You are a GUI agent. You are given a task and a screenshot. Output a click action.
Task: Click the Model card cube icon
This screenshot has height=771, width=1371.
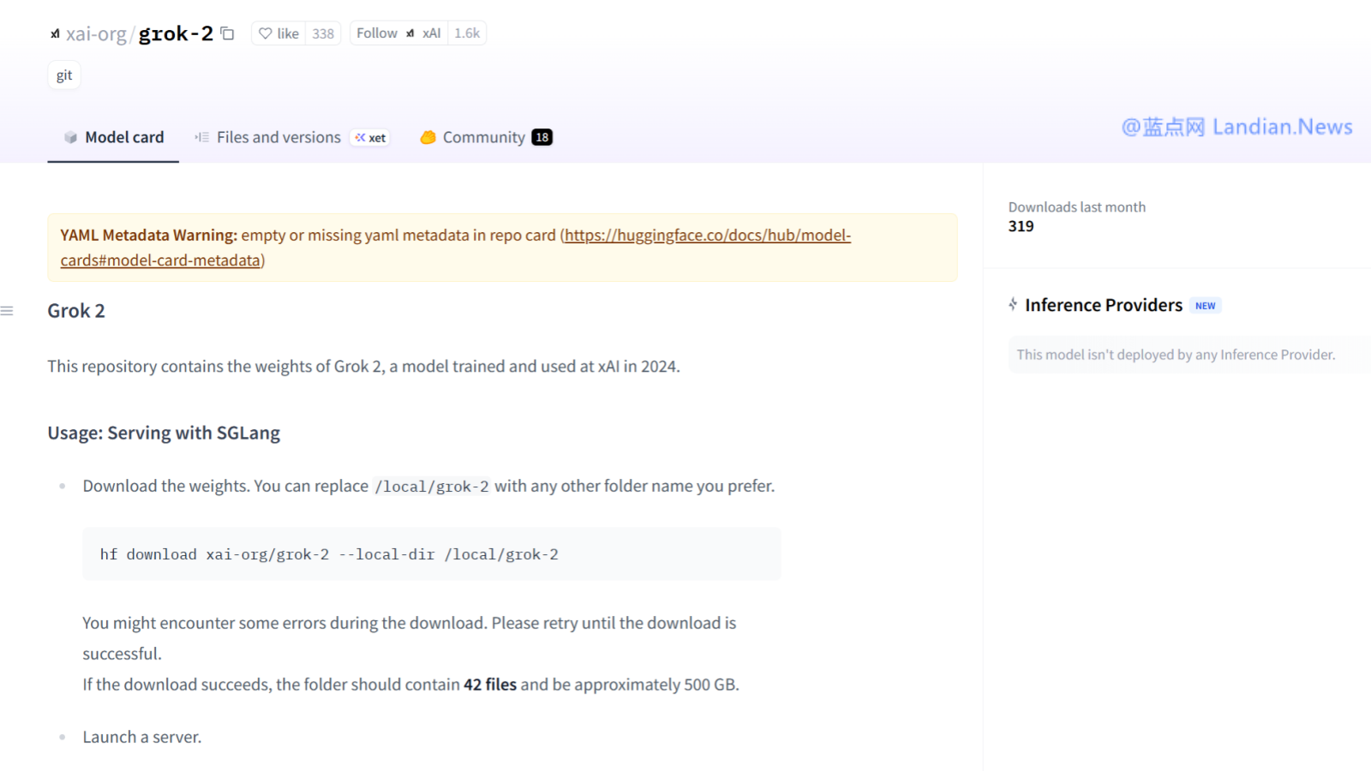pyautogui.click(x=70, y=137)
